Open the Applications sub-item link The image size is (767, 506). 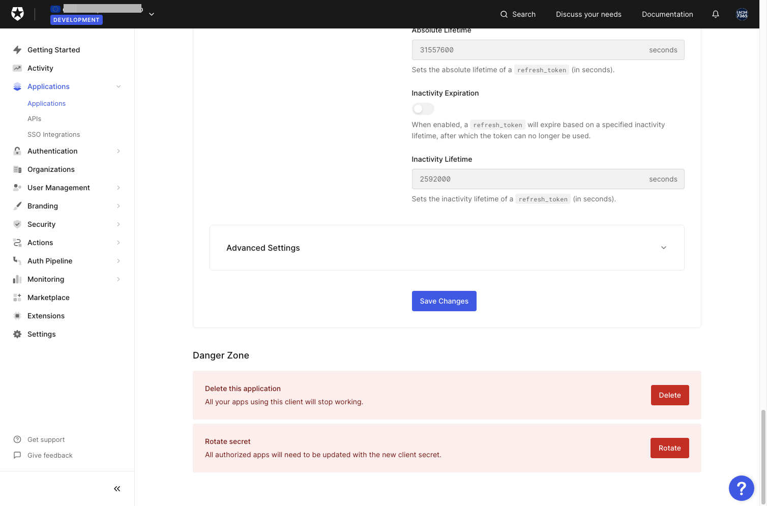point(47,103)
